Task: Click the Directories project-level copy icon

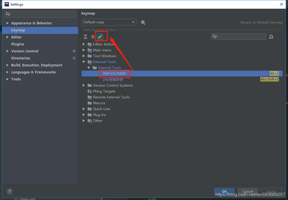Action: pos(74,58)
